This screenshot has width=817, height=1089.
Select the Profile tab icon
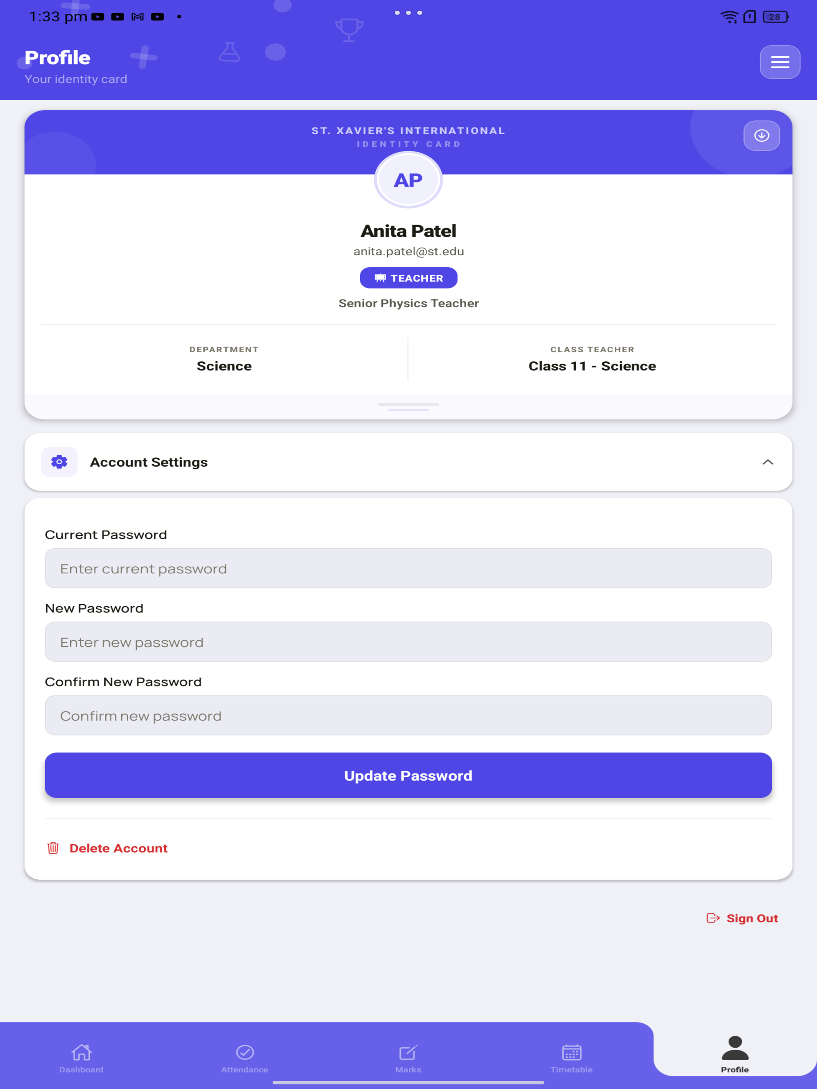tap(735, 1048)
